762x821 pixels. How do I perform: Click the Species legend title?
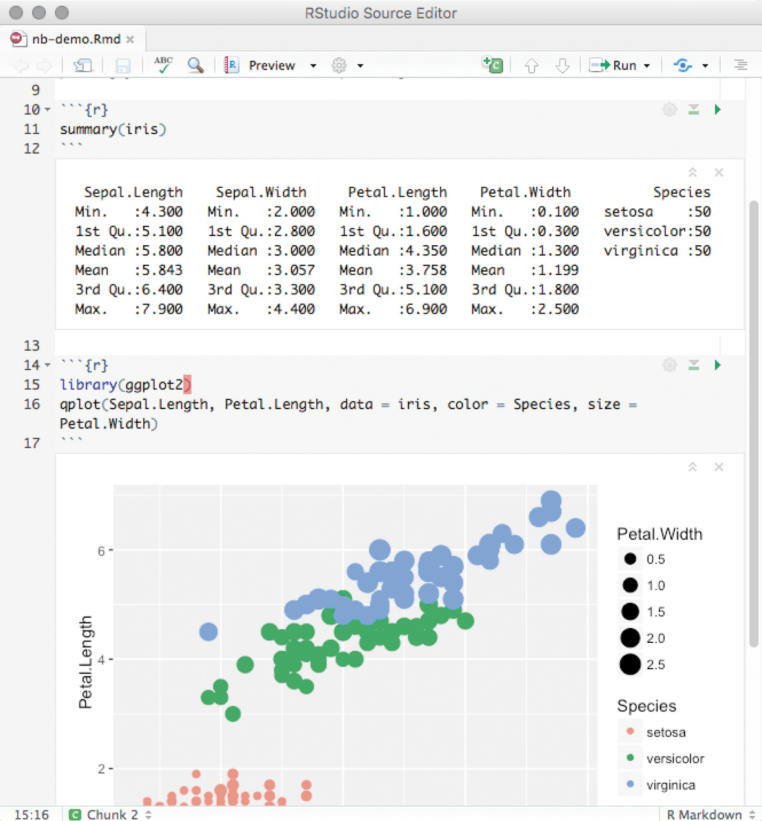pyautogui.click(x=647, y=705)
